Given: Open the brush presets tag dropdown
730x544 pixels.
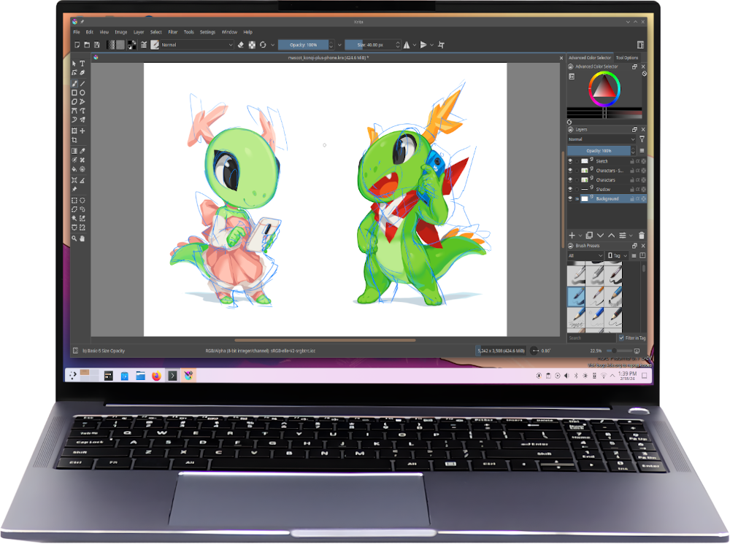Looking at the screenshot, I should pyautogui.click(x=618, y=256).
